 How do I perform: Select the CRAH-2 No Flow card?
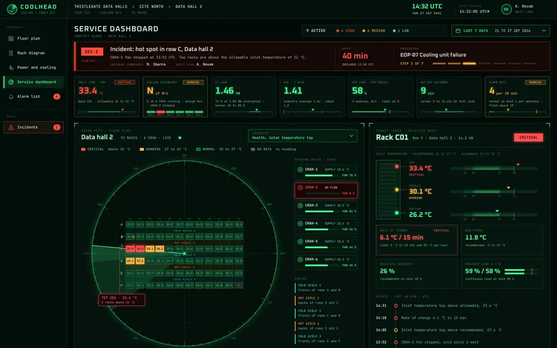point(325,190)
